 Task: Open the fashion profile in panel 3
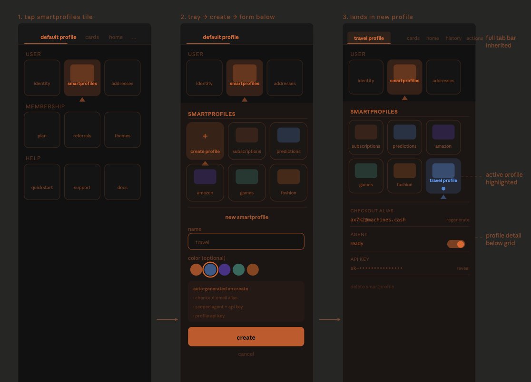click(x=405, y=176)
